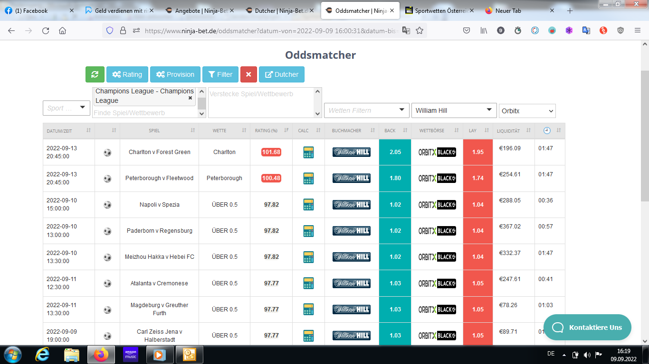Click the soccer ball icon in Napoli row

pyautogui.click(x=107, y=205)
